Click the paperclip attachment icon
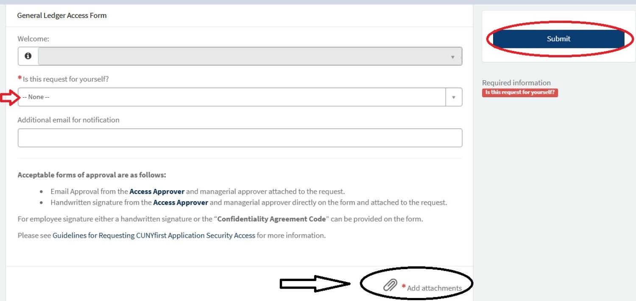The height and width of the screenshot is (301, 636). coord(390,285)
